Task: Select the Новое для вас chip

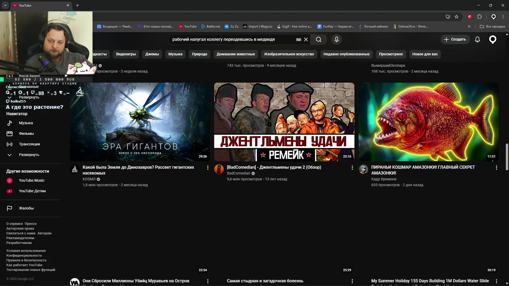Action: point(425,54)
